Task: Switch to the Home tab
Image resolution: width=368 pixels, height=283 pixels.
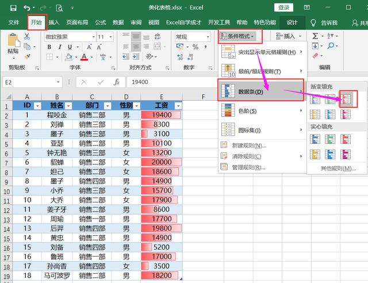Action: pyautogui.click(x=36, y=22)
